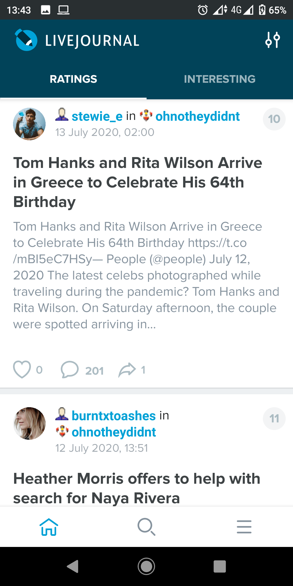
Task: Open Heather Morris Naya Rivera post title
Action: coord(137,488)
